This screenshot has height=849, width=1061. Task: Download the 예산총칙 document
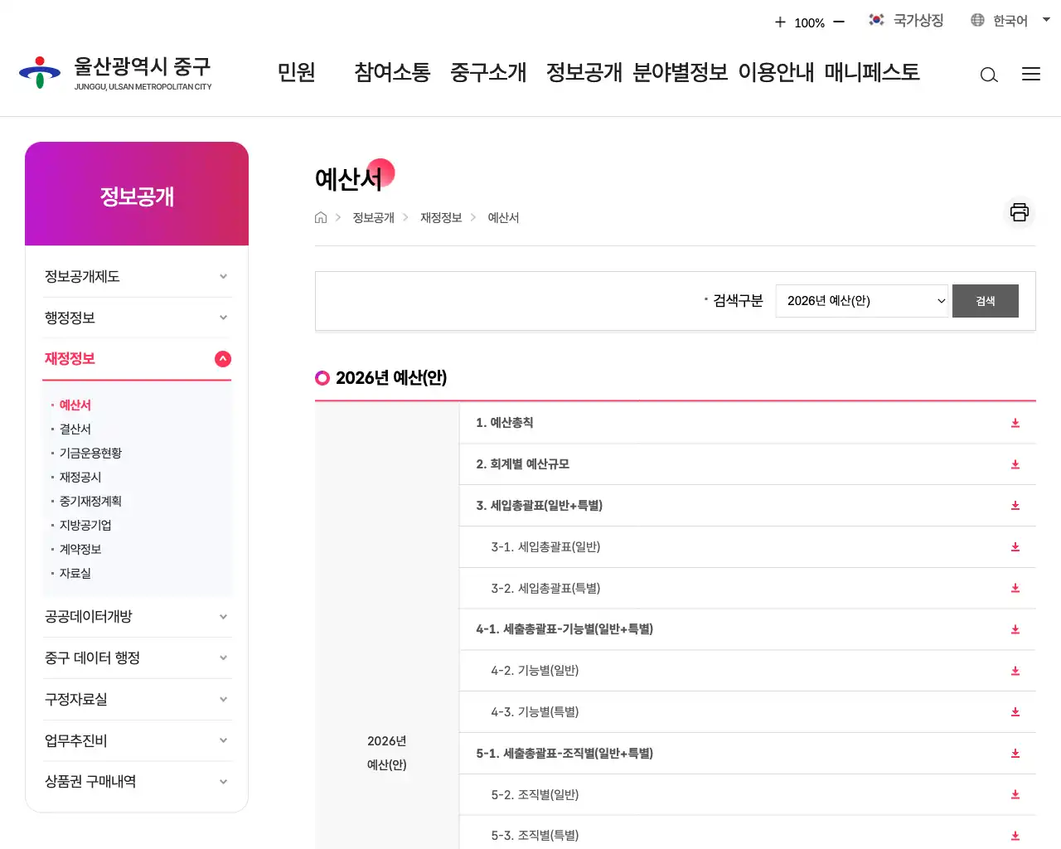coord(1015,423)
